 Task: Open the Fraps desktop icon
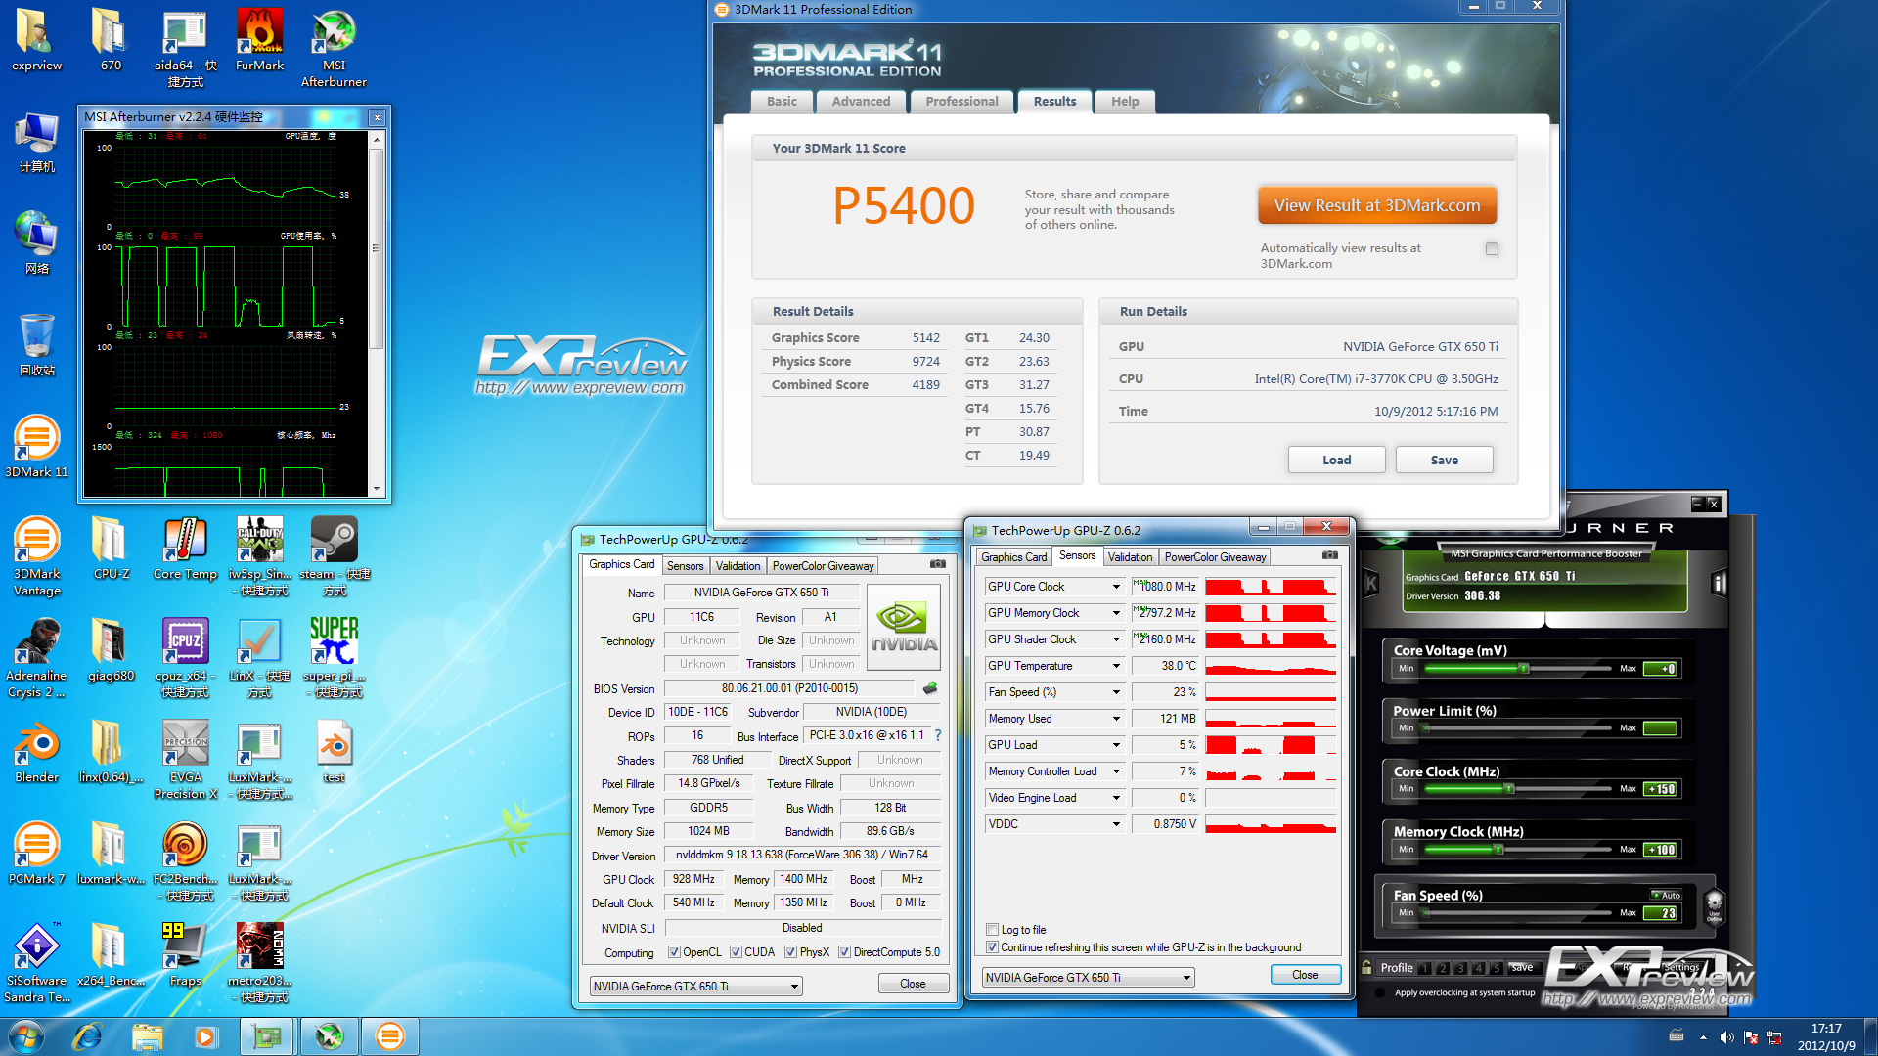pyautogui.click(x=185, y=955)
